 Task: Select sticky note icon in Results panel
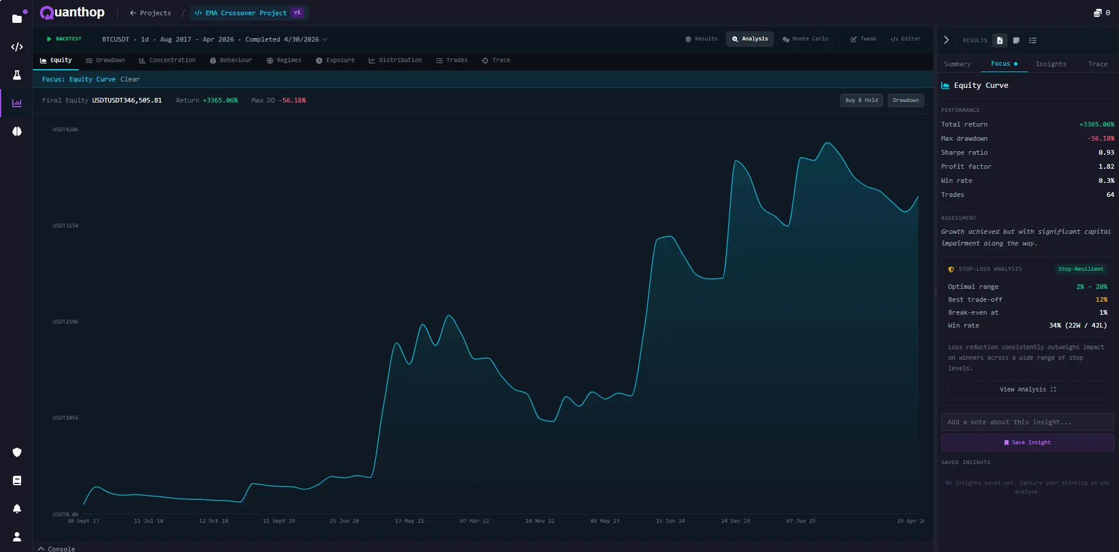pos(1016,40)
